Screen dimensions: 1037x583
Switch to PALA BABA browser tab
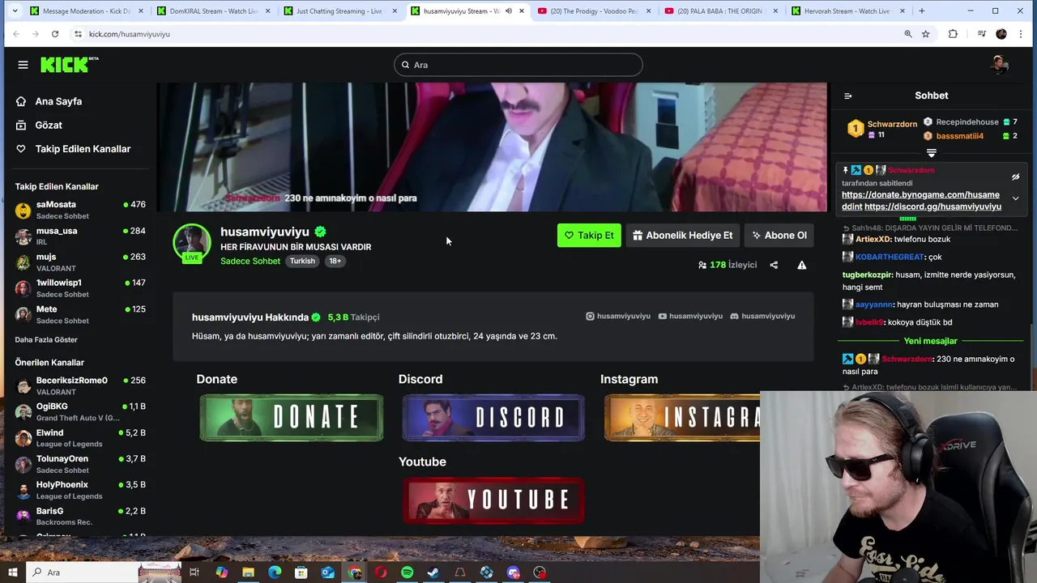[721, 11]
